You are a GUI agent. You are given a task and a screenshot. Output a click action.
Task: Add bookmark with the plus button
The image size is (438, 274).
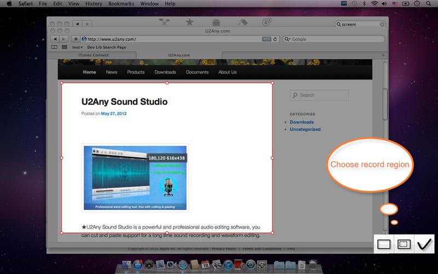pyautogui.click(x=76, y=39)
